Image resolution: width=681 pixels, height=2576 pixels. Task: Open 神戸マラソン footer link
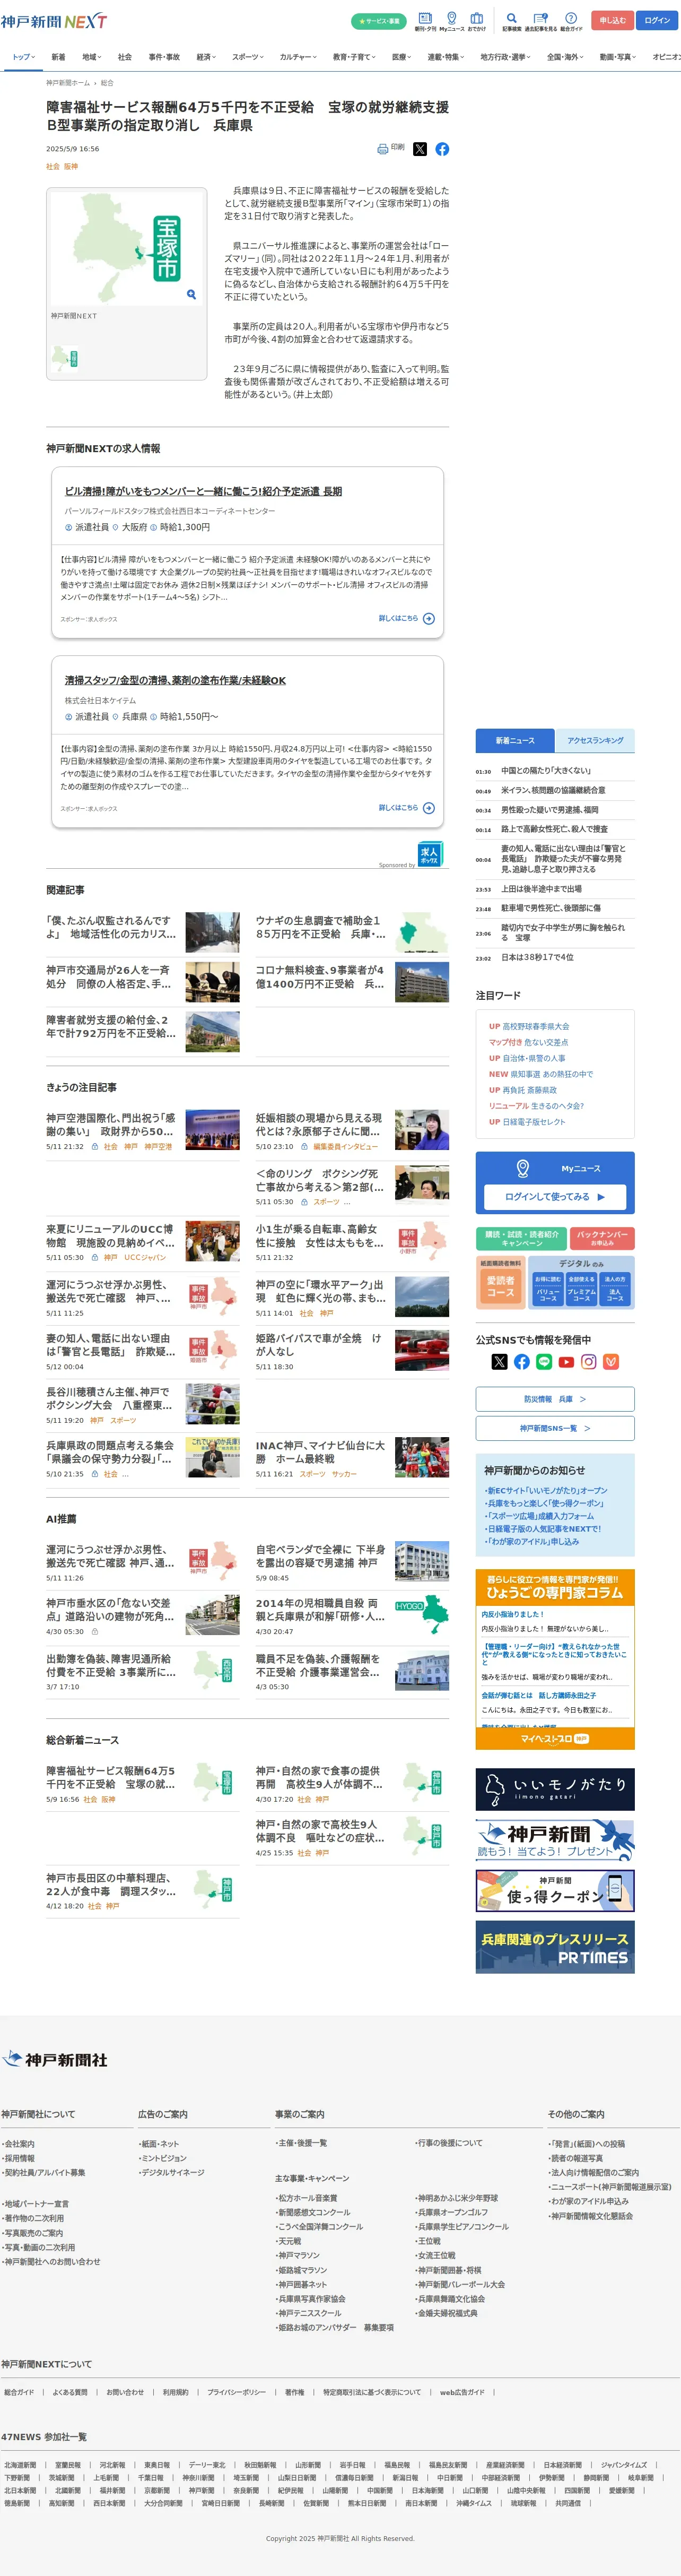(x=298, y=2255)
